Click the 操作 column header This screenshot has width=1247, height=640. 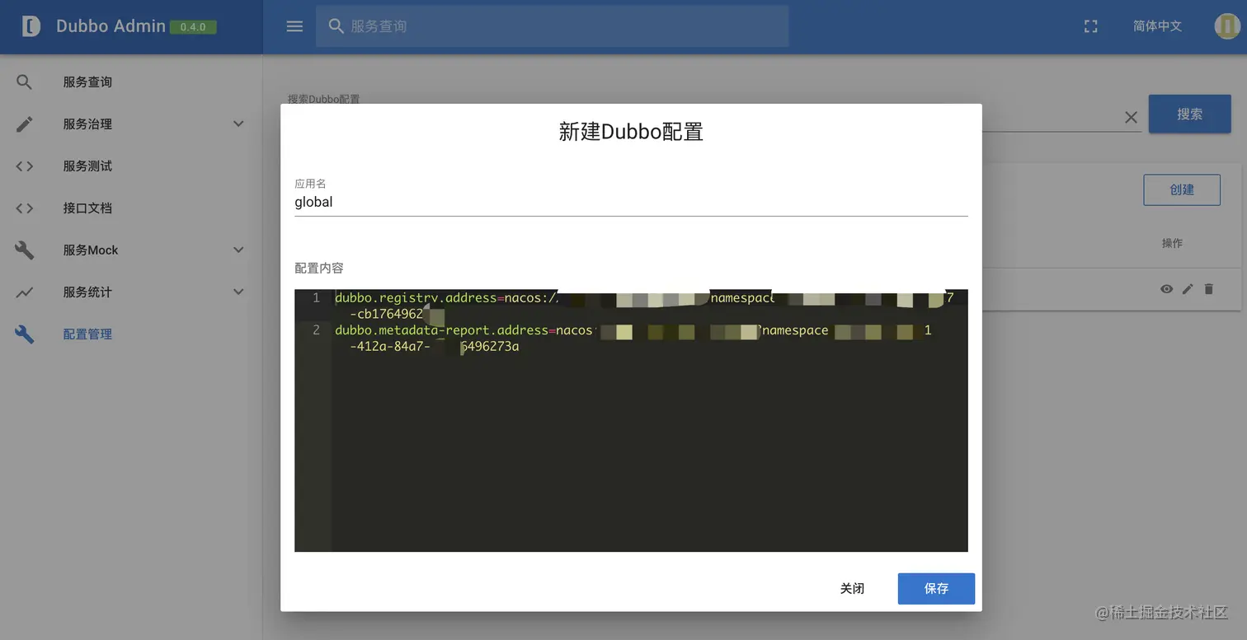click(x=1172, y=243)
